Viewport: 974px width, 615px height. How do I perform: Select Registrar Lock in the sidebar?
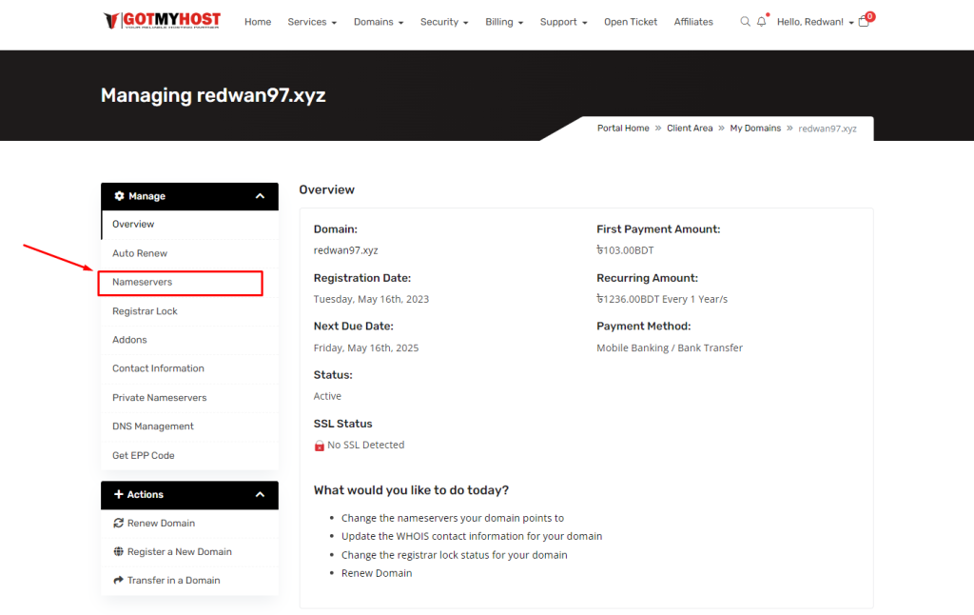[x=145, y=311]
